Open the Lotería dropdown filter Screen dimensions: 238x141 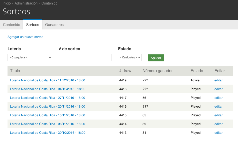pos(30,57)
